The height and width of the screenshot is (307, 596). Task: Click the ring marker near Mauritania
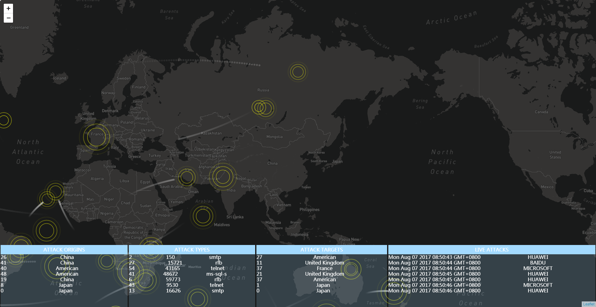pyautogui.click(x=55, y=192)
